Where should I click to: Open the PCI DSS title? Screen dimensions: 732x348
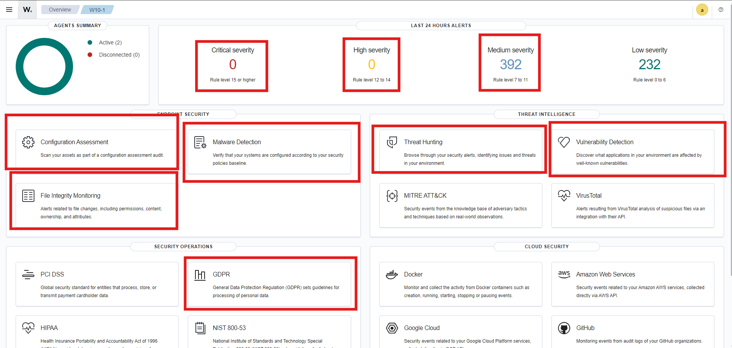[x=52, y=274]
